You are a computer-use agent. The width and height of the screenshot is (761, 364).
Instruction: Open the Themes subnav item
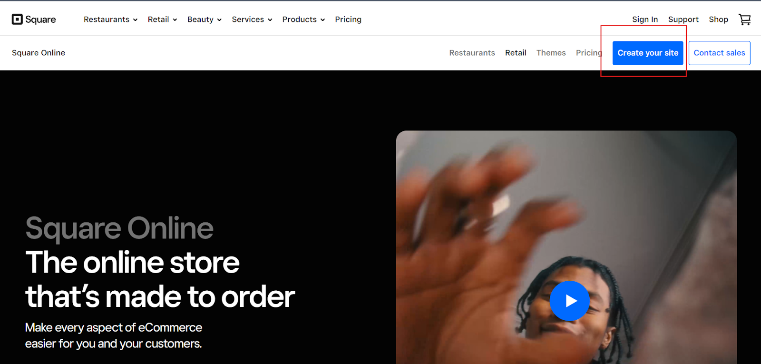coord(551,53)
